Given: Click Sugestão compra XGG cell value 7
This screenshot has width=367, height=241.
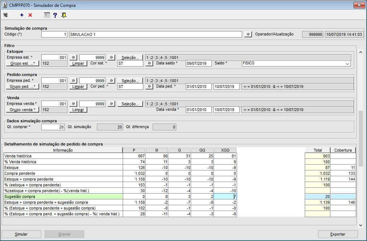Looking at the screenshot, I should tap(225, 196).
